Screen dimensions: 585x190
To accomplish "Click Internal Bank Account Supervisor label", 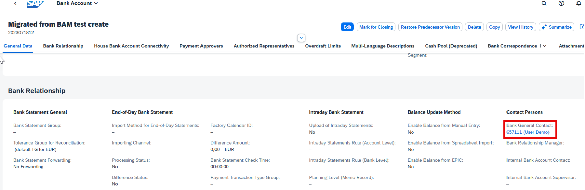I will [x=541, y=177].
